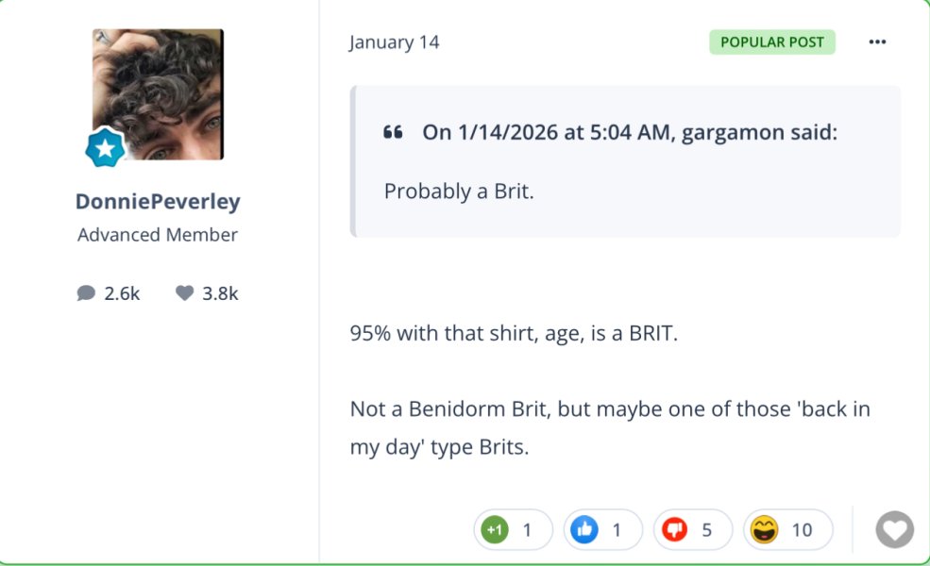930x566 pixels.
Task: Click the red thumbs down reaction icon
Action: pyautogui.click(x=674, y=530)
